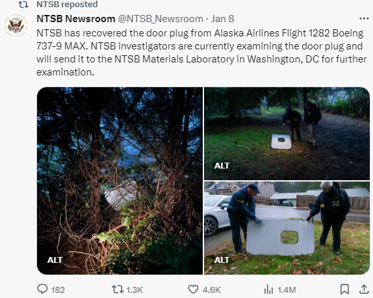
Task: Click the repost arrows next to NTSB reposted
Action: pos(23,5)
